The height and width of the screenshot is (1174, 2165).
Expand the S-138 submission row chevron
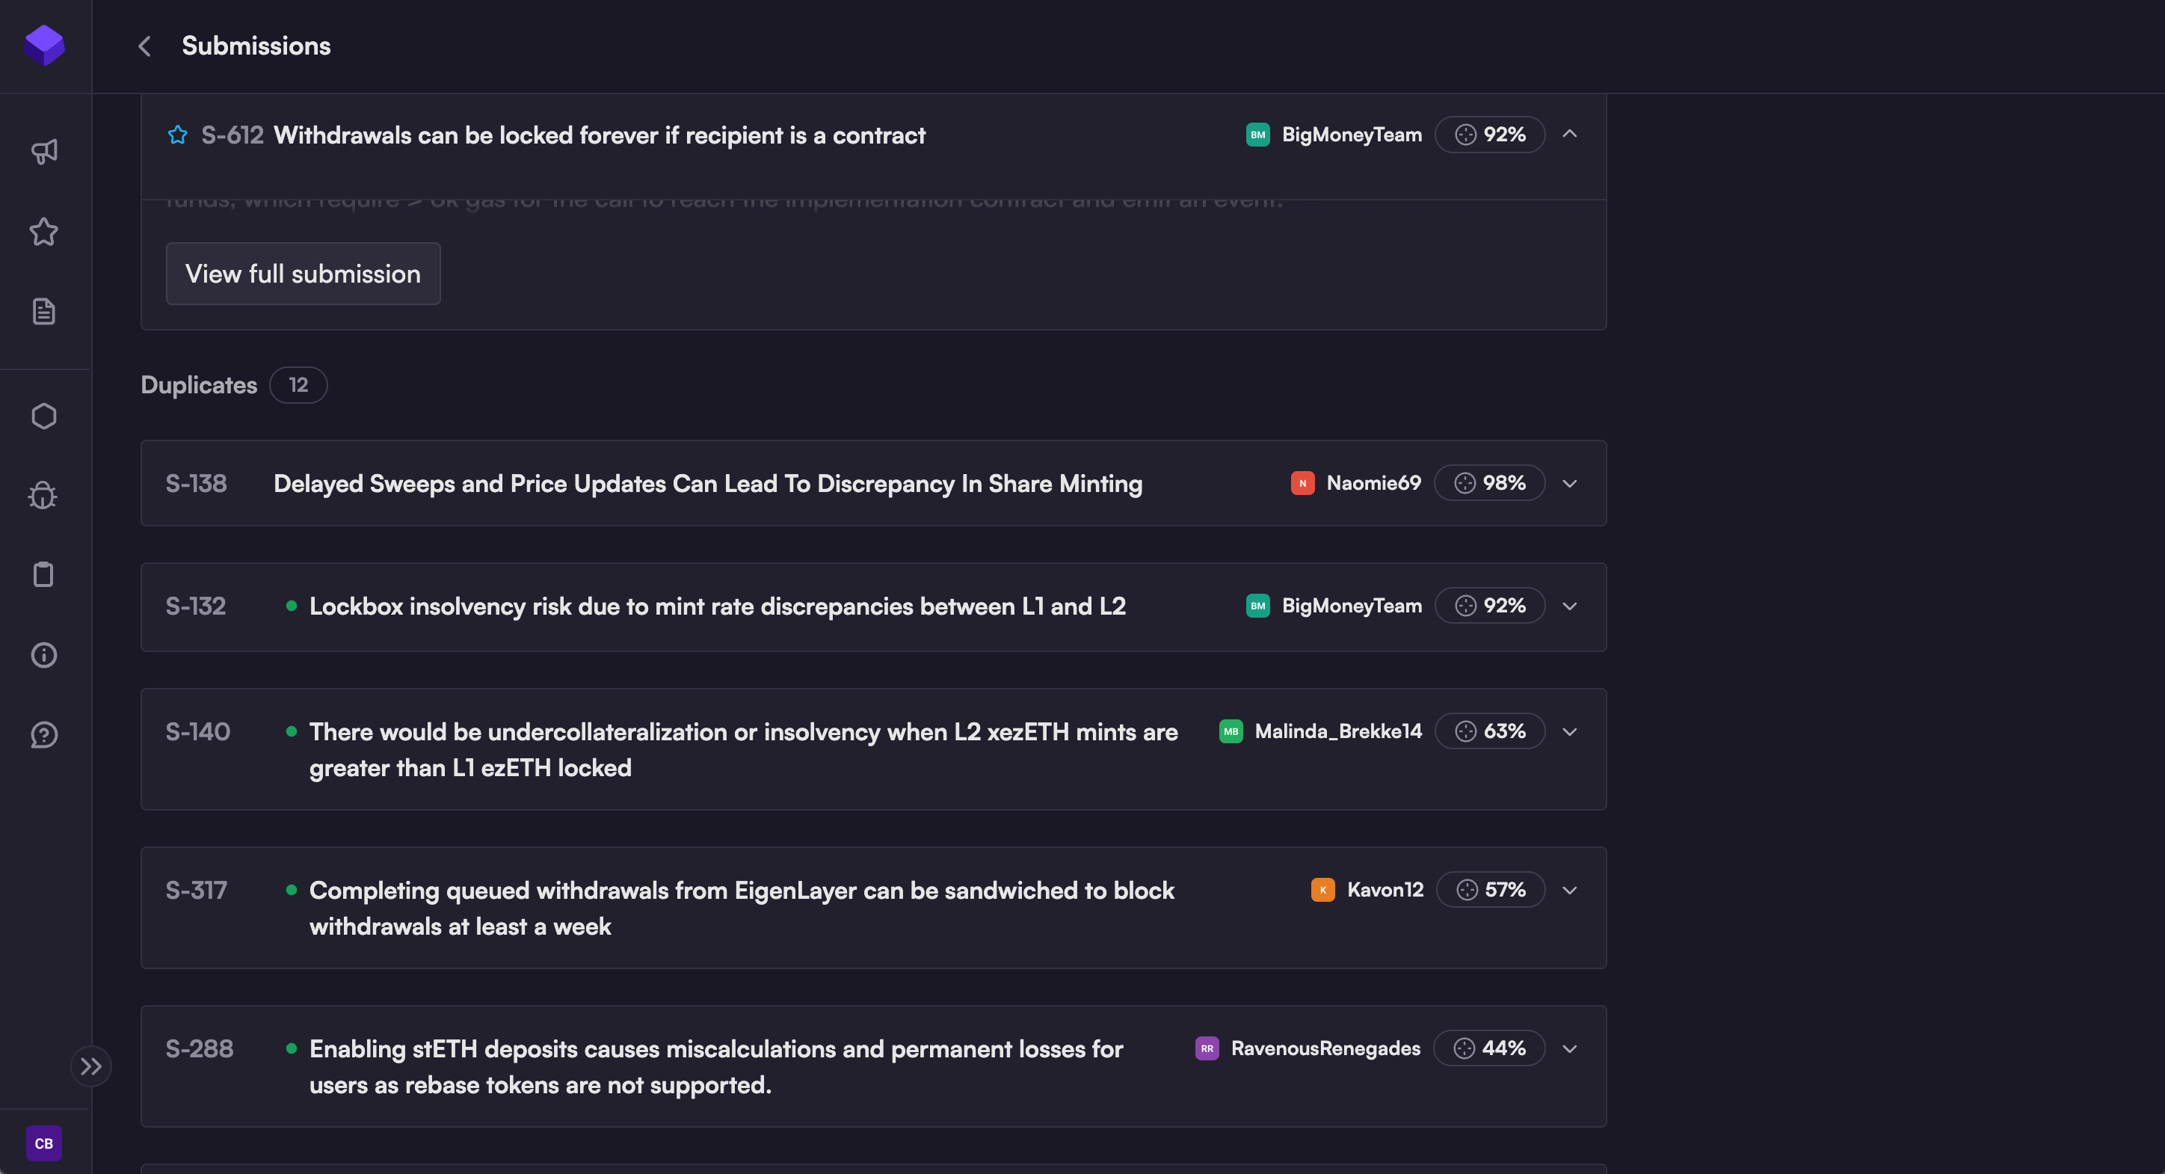tap(1569, 483)
